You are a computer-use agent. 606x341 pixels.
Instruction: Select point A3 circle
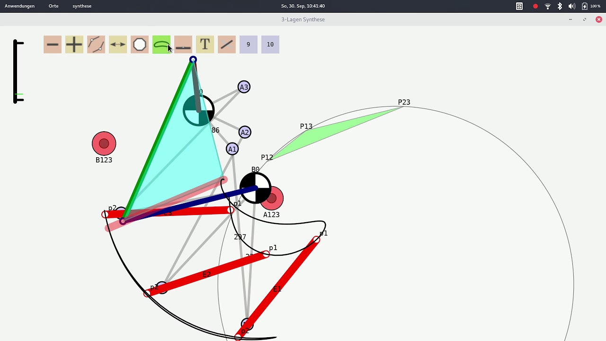click(244, 87)
